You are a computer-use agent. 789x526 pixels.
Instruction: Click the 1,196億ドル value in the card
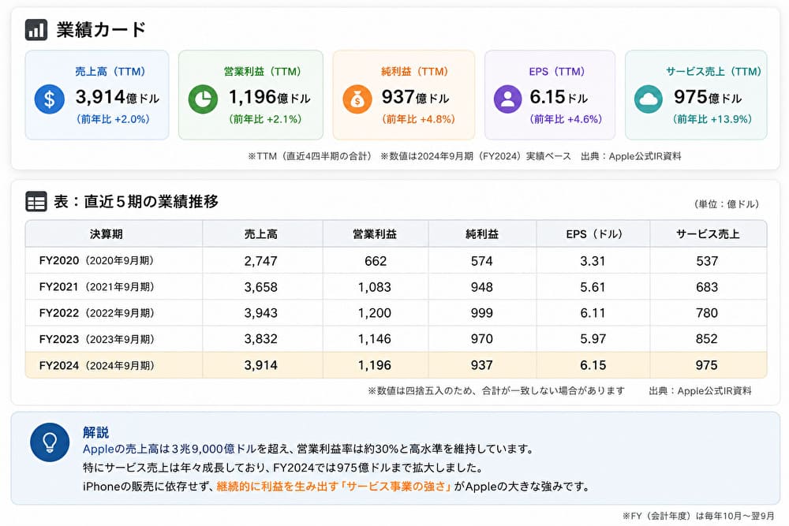[x=270, y=96]
